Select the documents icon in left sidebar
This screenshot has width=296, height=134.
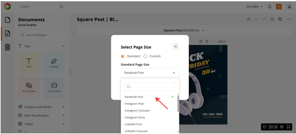coord(7,34)
